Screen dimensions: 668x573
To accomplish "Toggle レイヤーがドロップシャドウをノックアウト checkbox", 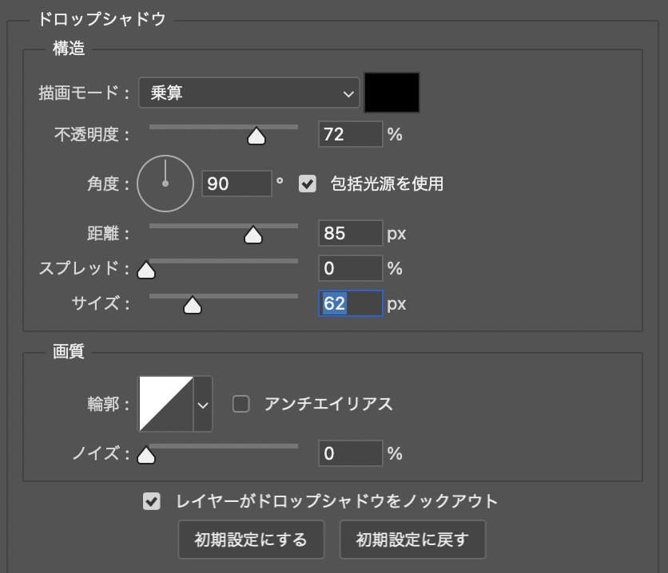I will pos(150,501).
